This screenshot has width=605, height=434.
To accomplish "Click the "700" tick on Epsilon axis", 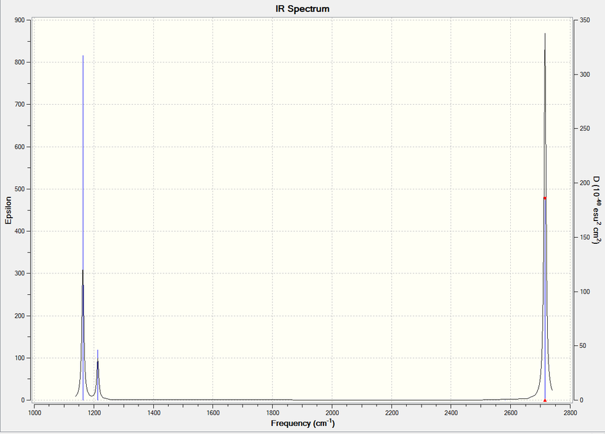I will [19, 105].
